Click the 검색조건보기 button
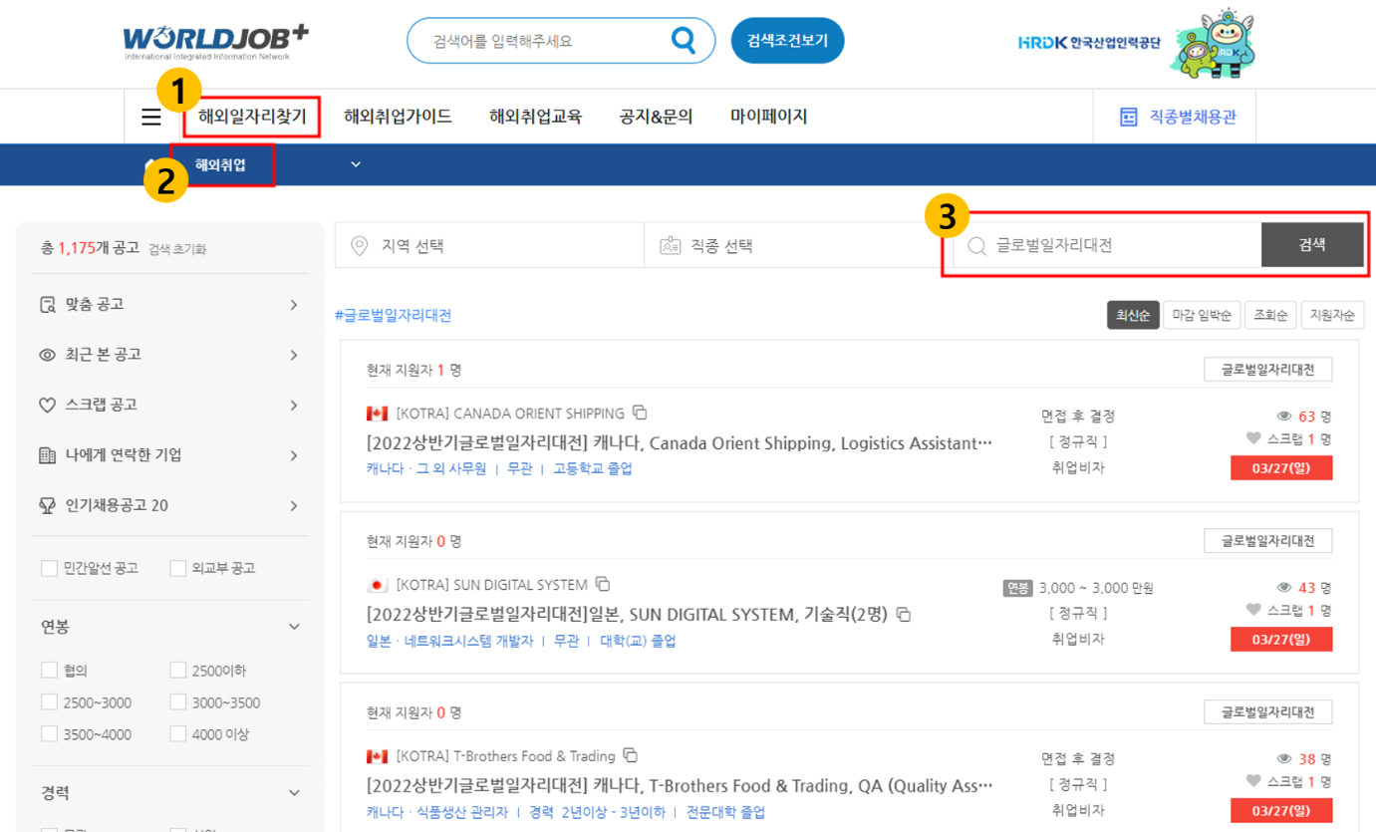Screen dimensions: 1376x832 [787, 41]
